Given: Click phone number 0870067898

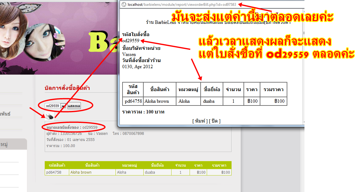Looking at the screenshot, I should coord(133,134).
